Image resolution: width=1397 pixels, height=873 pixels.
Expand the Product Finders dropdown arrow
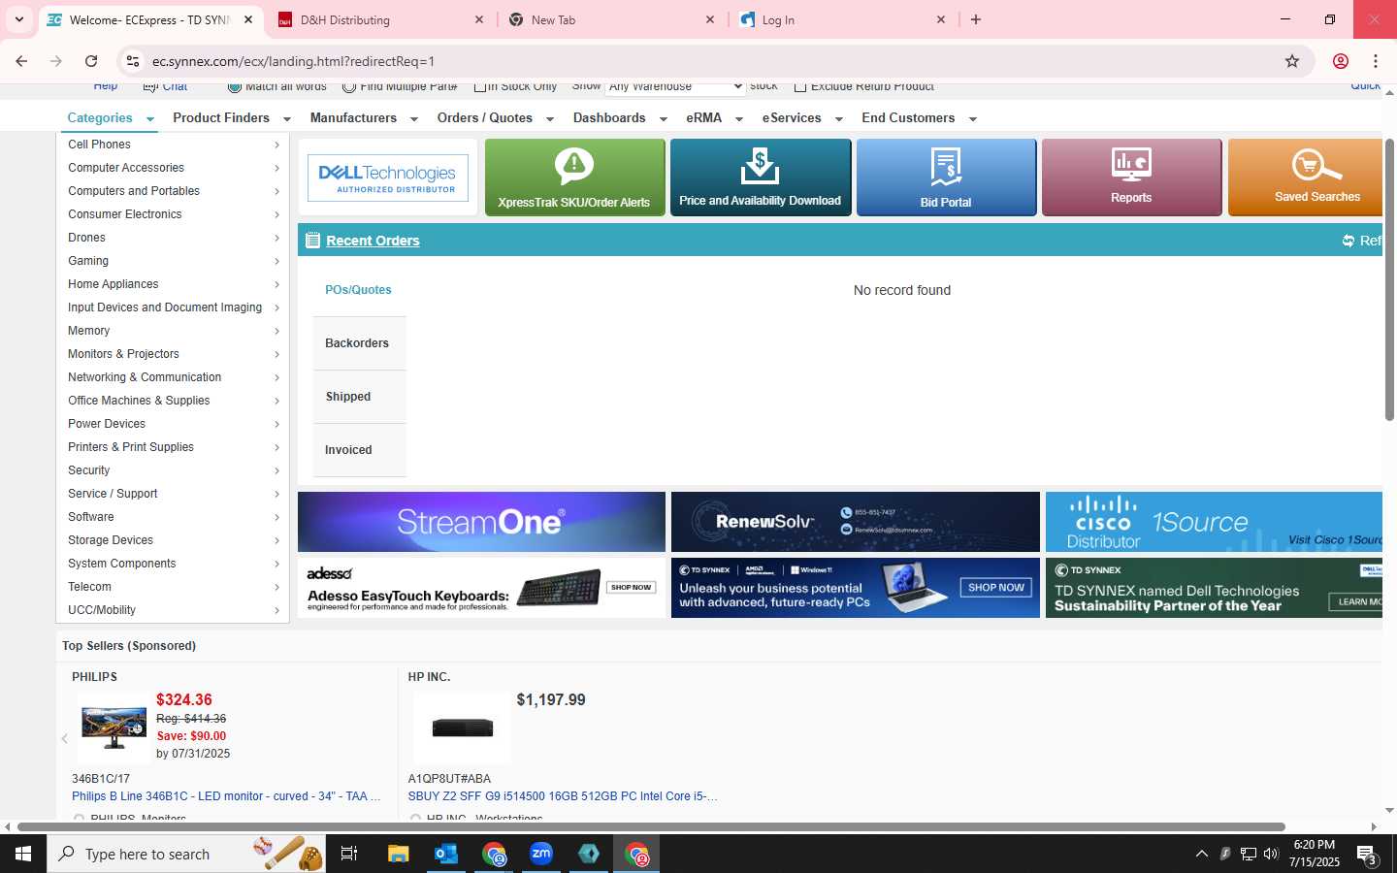[287, 119]
